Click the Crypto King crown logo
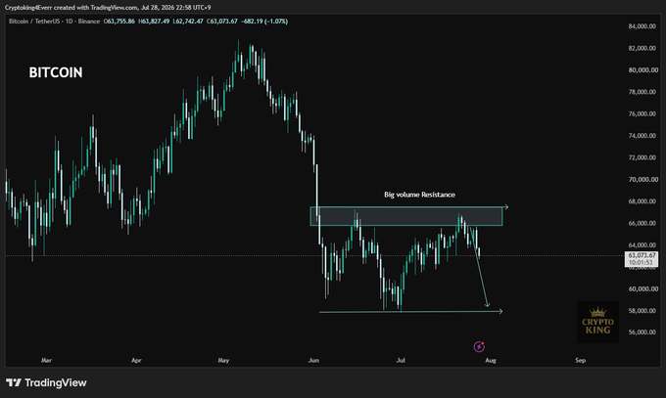Image resolution: width=666 pixels, height=398 pixels. [597, 322]
